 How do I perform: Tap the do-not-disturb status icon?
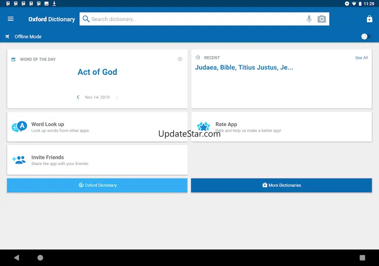(347, 3)
